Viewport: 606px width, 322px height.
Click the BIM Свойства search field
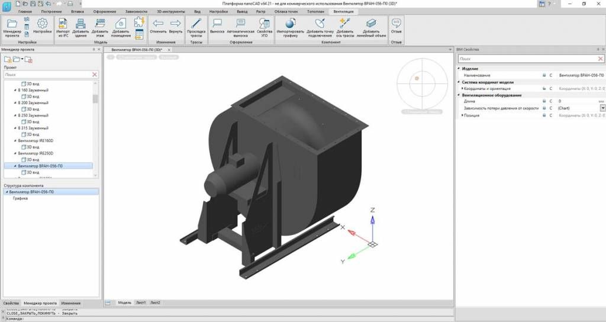pyautogui.click(x=528, y=59)
